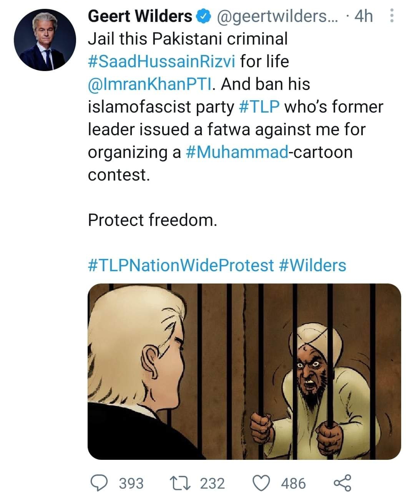Open the #Wilders hashtag
The width and height of the screenshot is (415, 499).
tap(312, 265)
